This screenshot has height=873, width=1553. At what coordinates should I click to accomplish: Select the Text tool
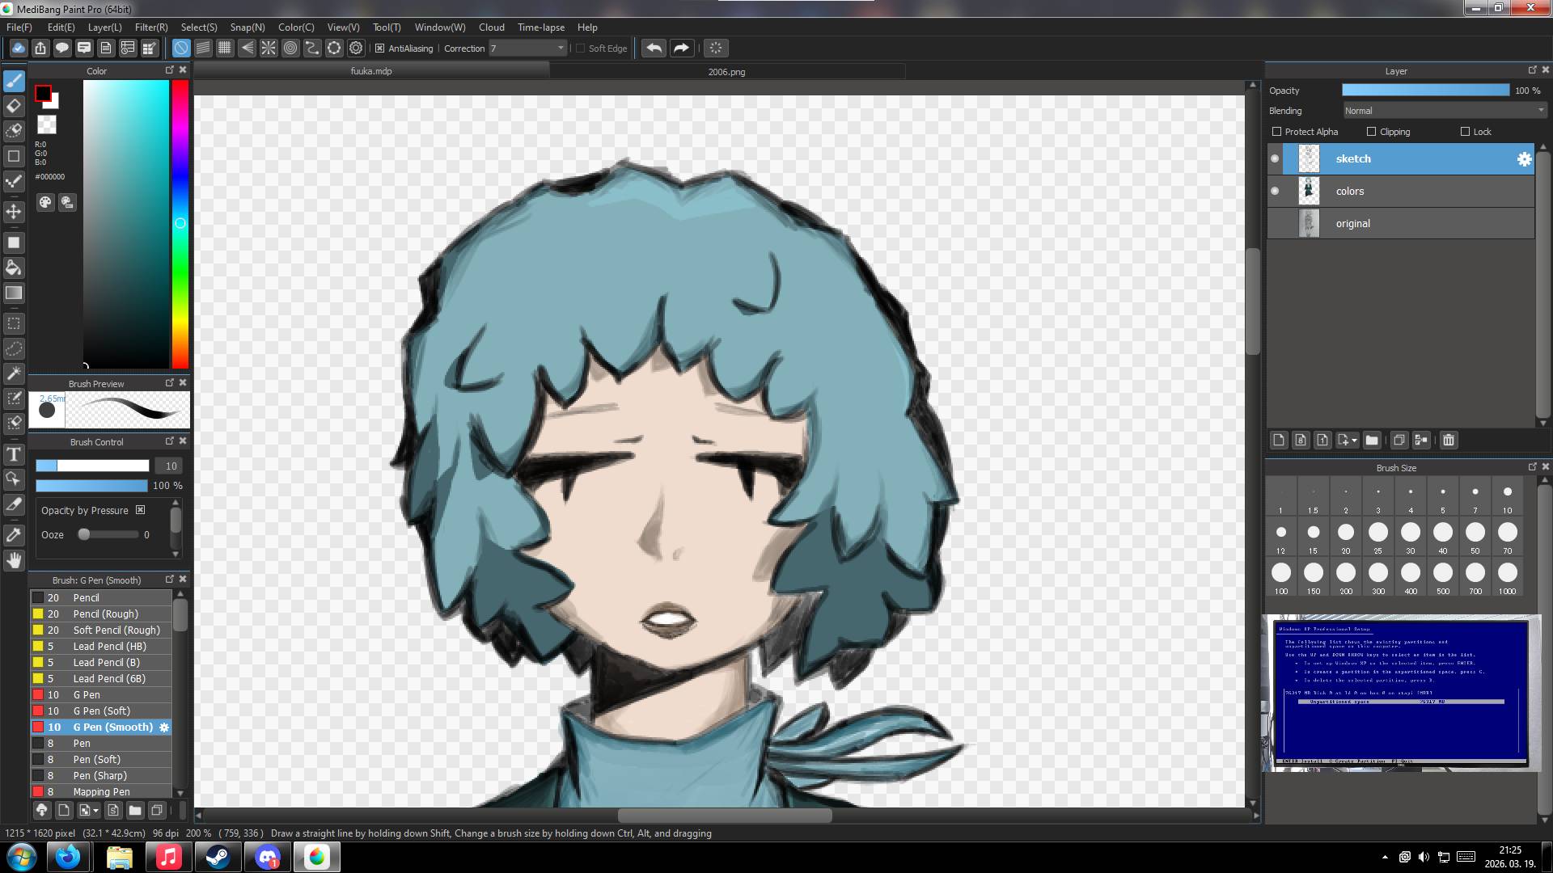click(14, 454)
